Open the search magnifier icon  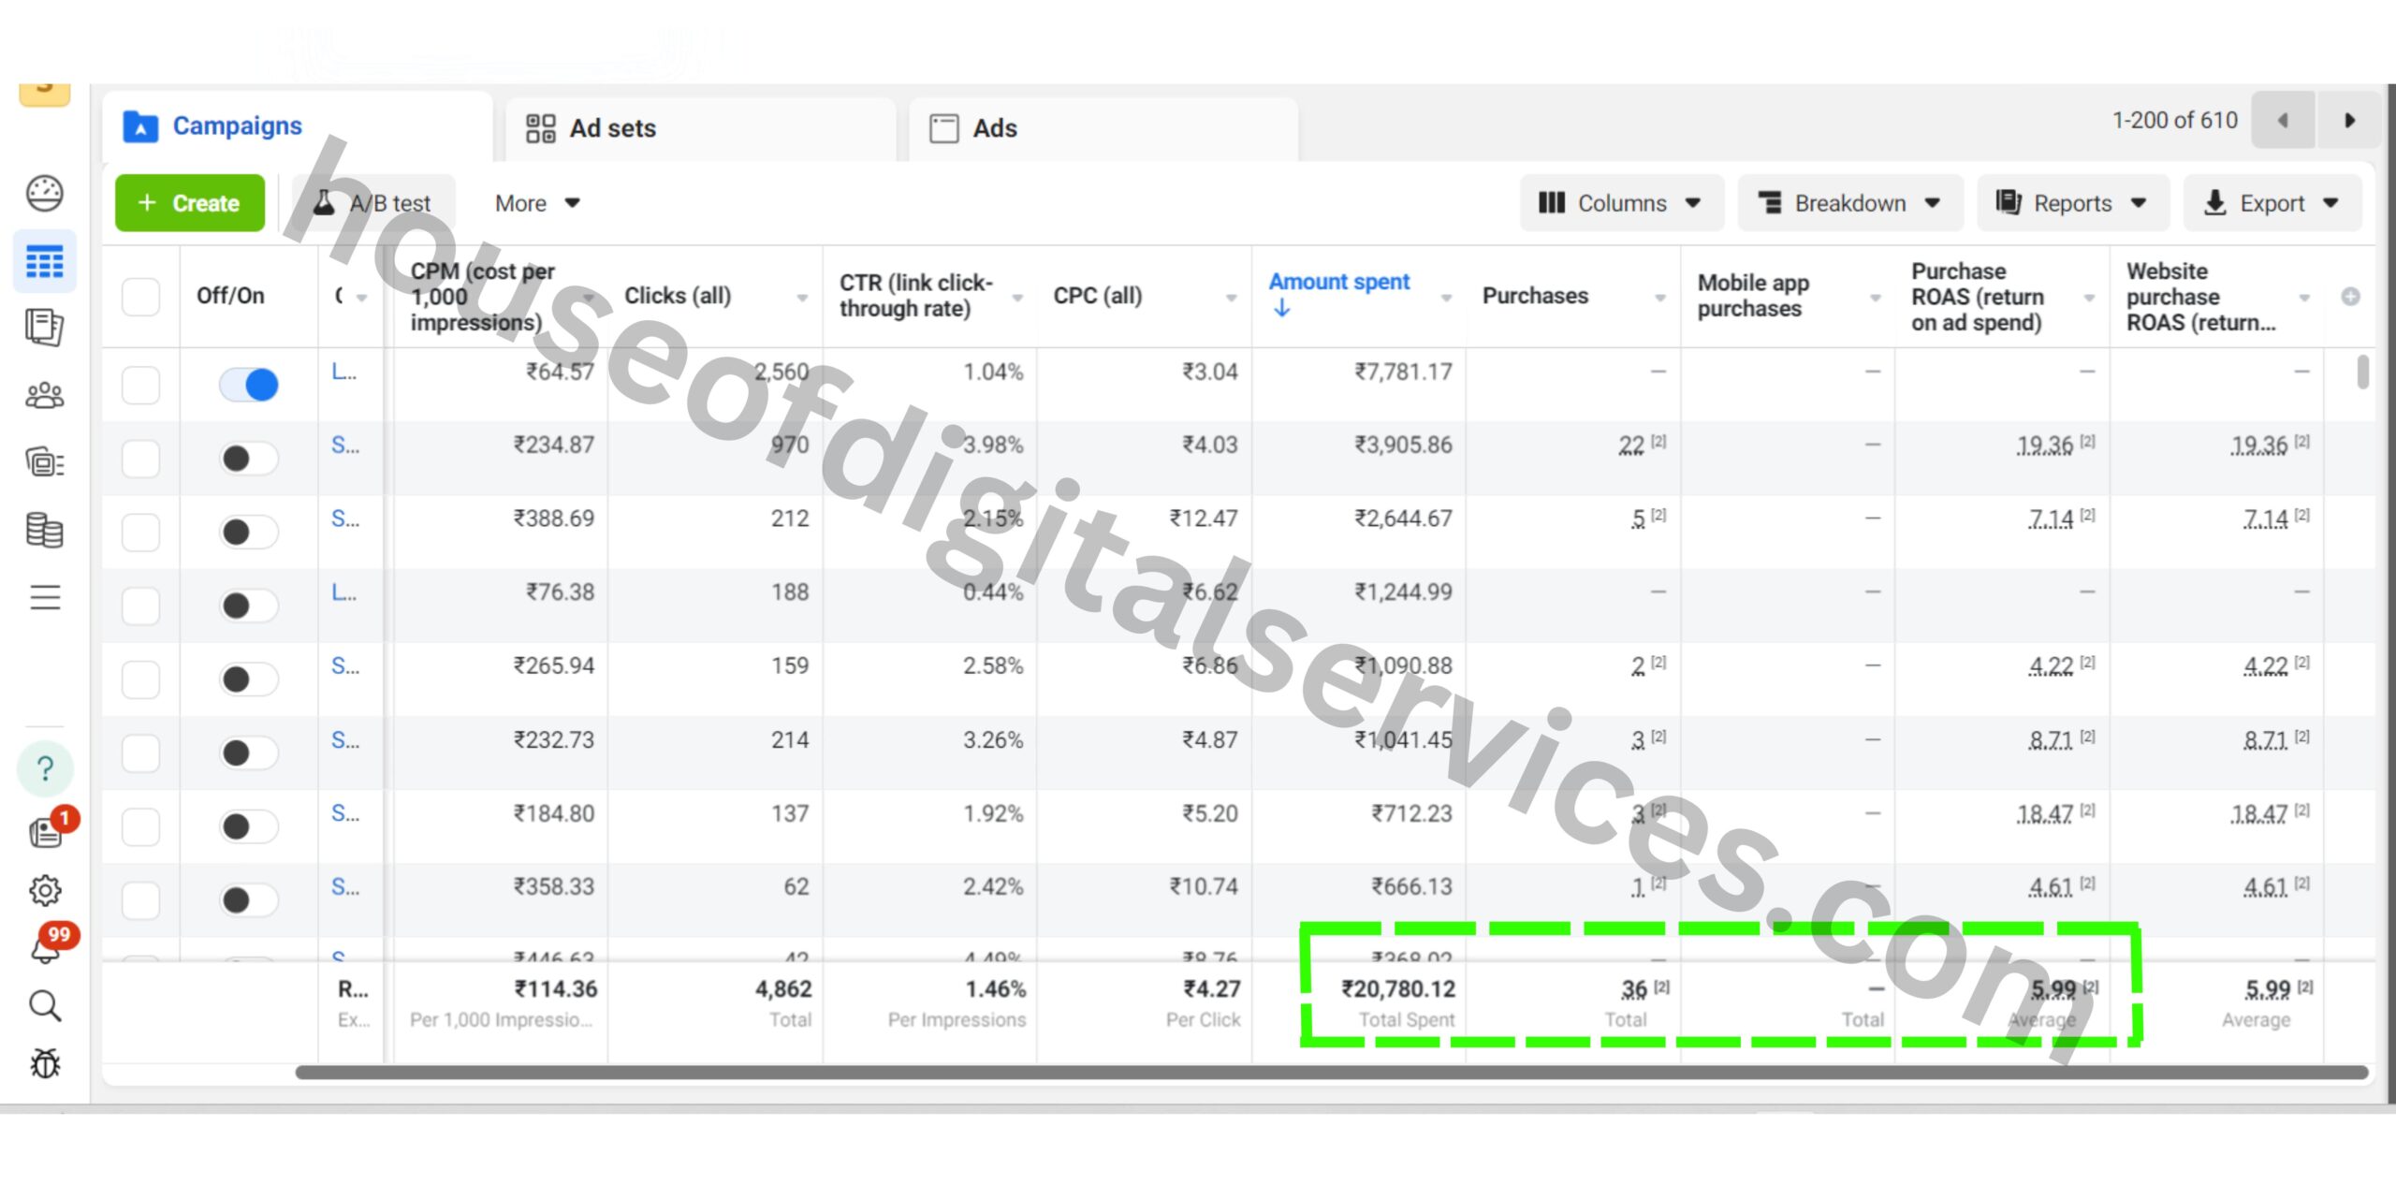(44, 1006)
